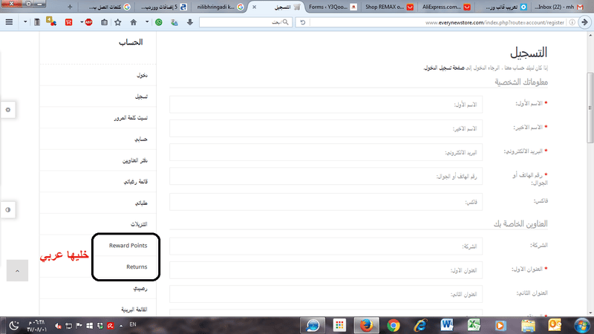Screen dimensions: 594x334
Task: Click the gear settings icon on left edge
Action: (x=8, y=110)
